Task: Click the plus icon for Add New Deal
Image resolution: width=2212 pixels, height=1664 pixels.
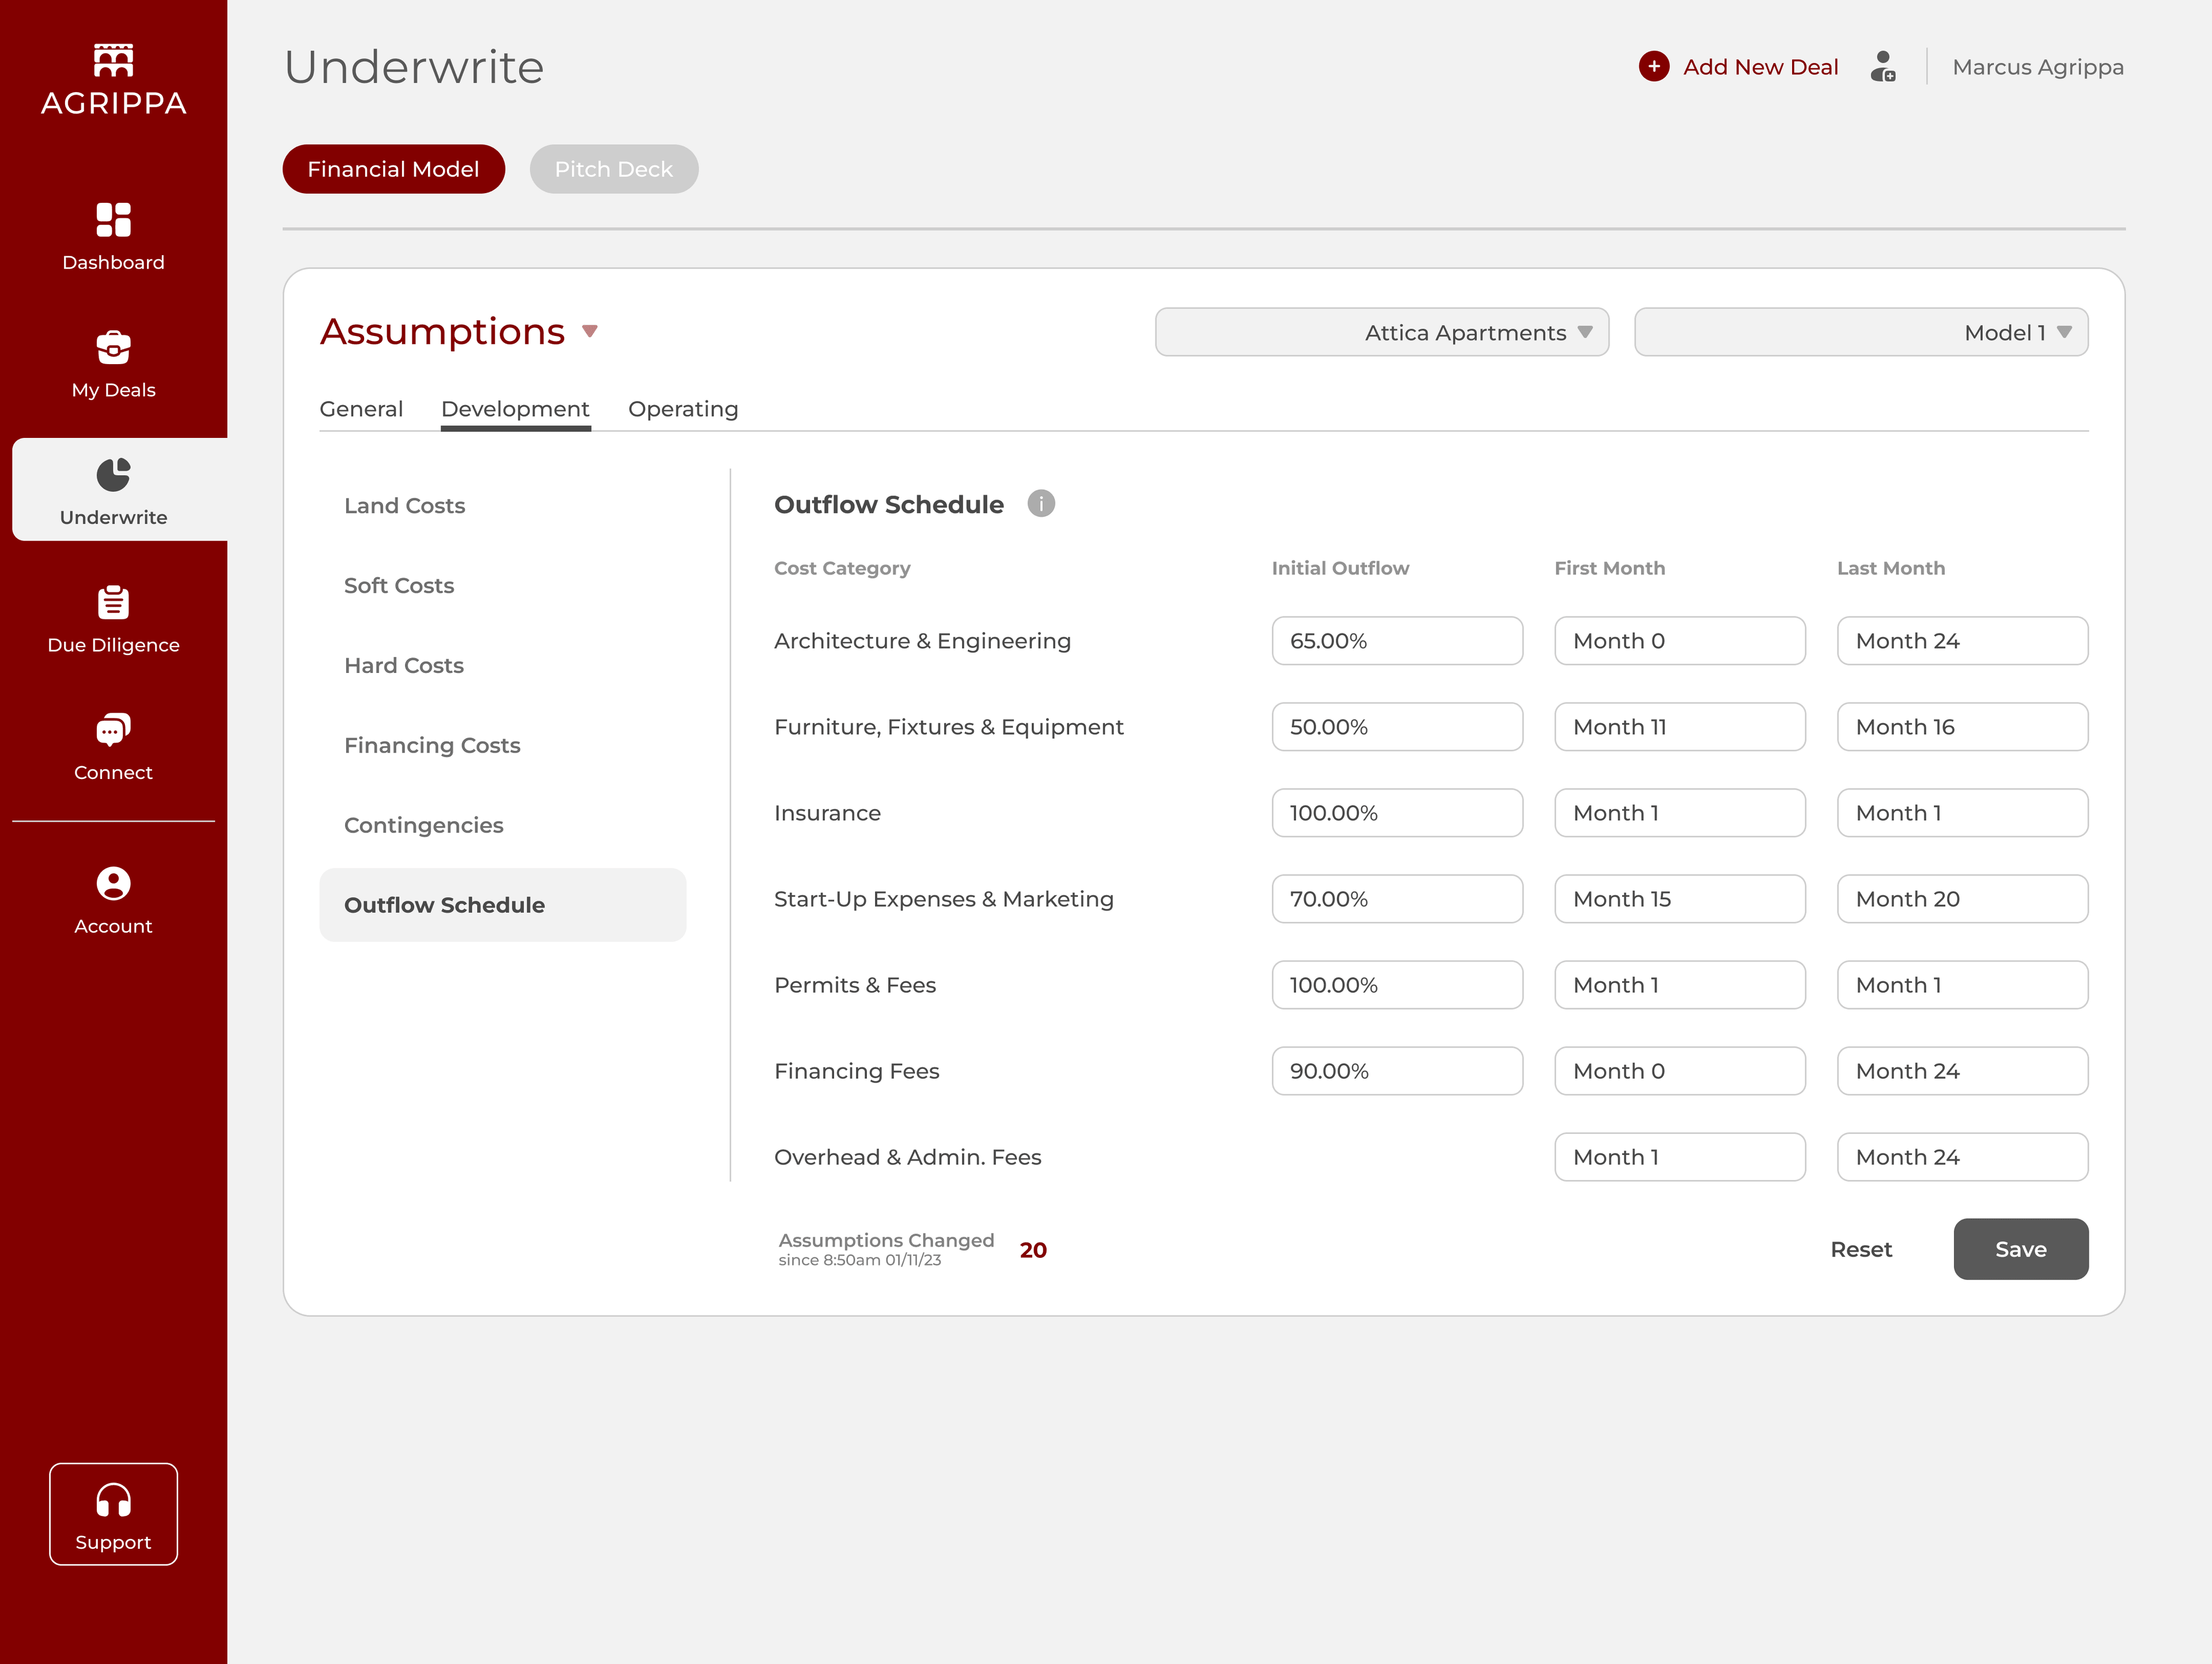Action: pos(1654,67)
